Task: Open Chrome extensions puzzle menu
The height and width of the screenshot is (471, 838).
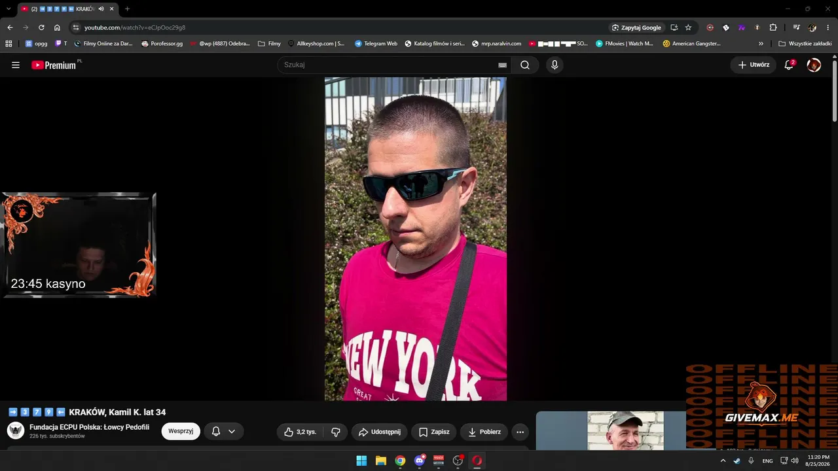Action: 773,27
